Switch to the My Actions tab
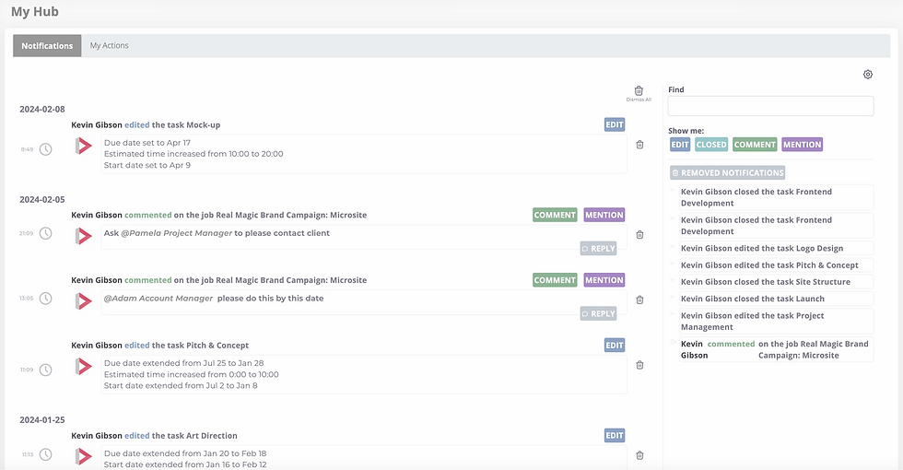Screen dimensions: 903x470 click(109, 46)
